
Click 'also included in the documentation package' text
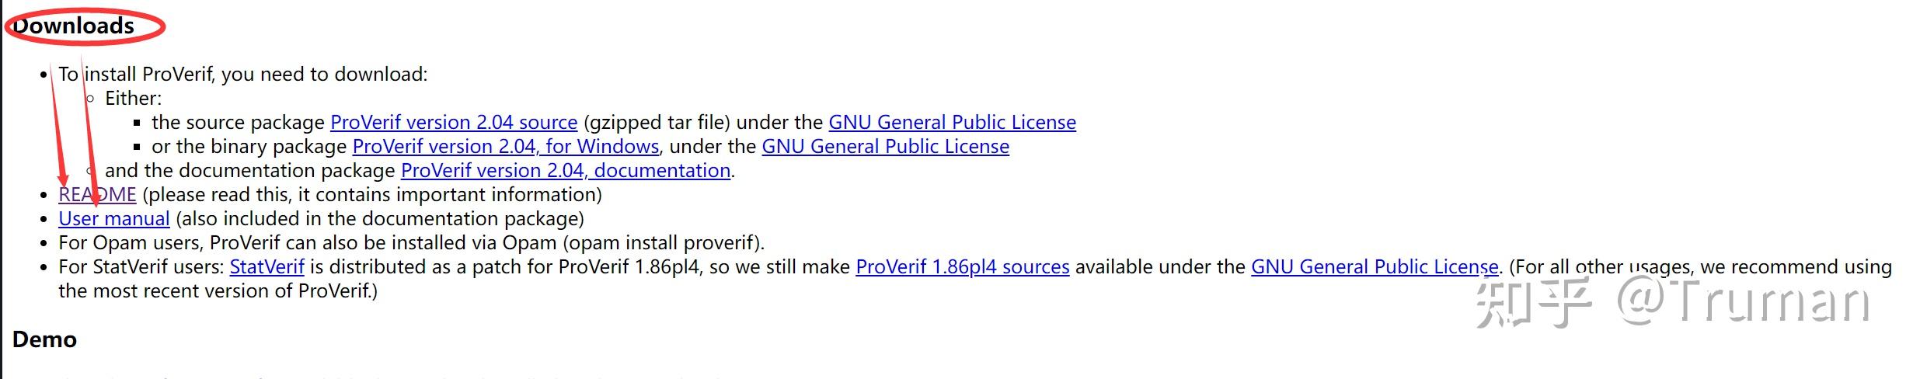point(380,218)
